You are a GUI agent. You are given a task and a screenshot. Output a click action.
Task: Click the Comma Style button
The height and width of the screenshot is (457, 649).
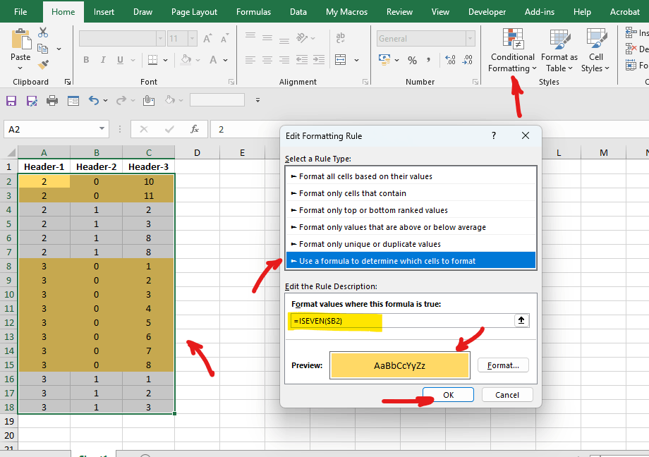pyautogui.click(x=428, y=61)
